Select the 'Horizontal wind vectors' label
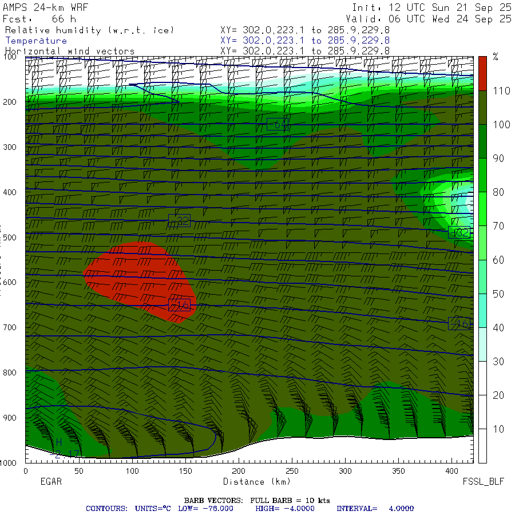The height and width of the screenshot is (515, 515). [70, 51]
